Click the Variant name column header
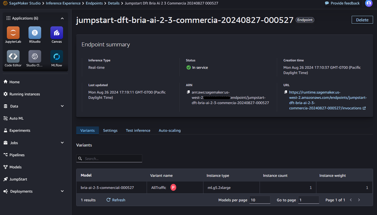 tap(161, 175)
